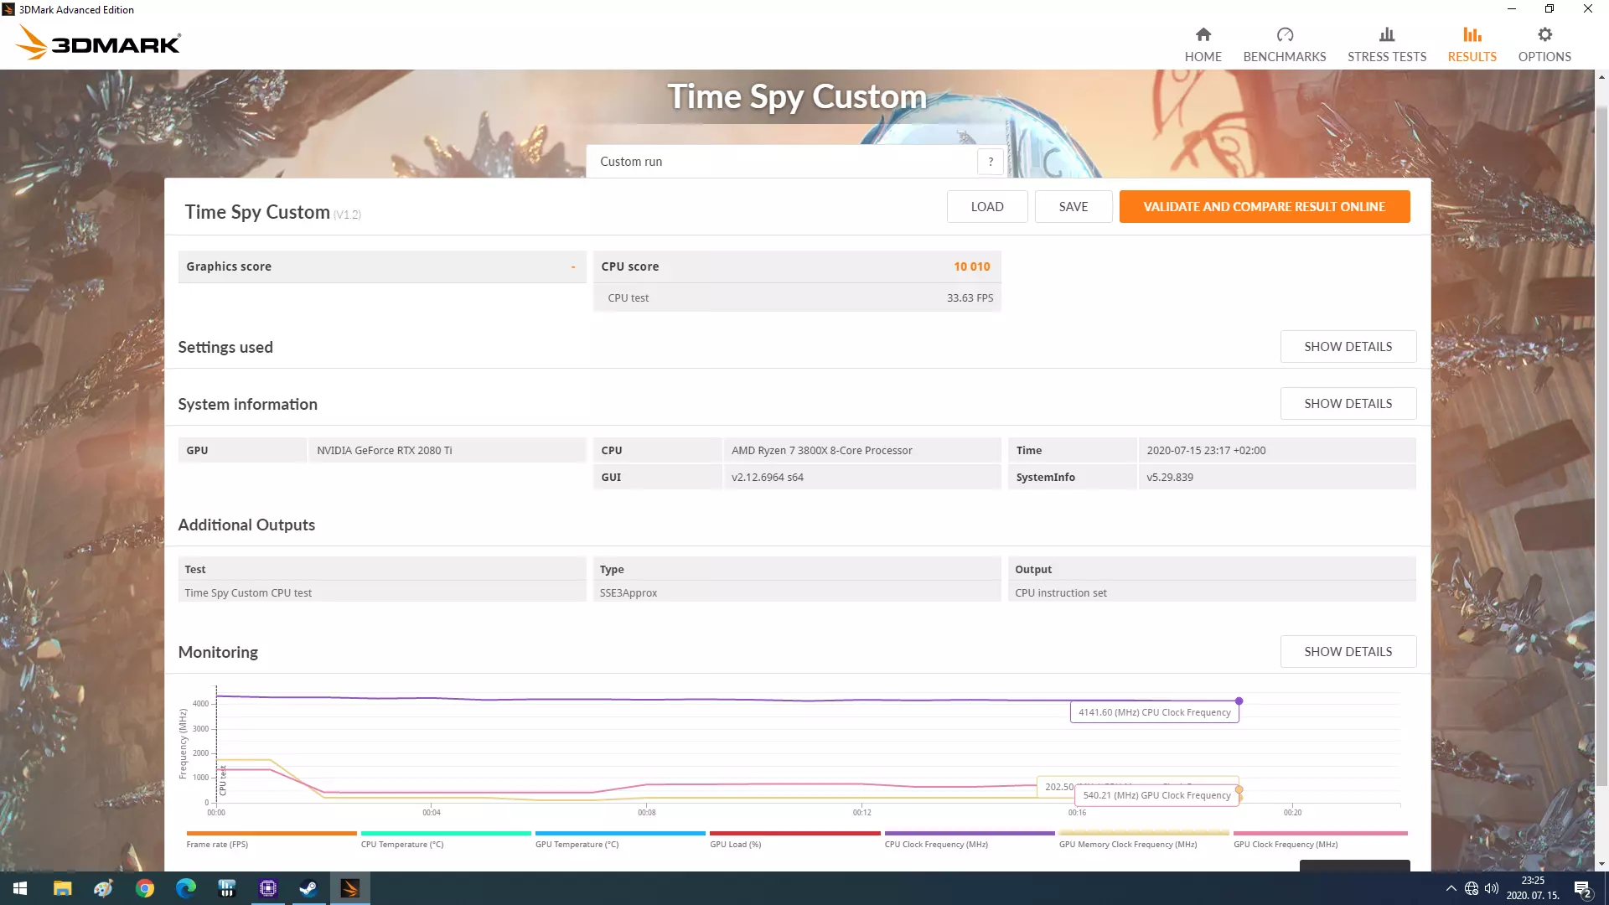Screen dimensions: 1609x905
Task: Go to Benchmarks speedometer icon
Action: 1284,35
